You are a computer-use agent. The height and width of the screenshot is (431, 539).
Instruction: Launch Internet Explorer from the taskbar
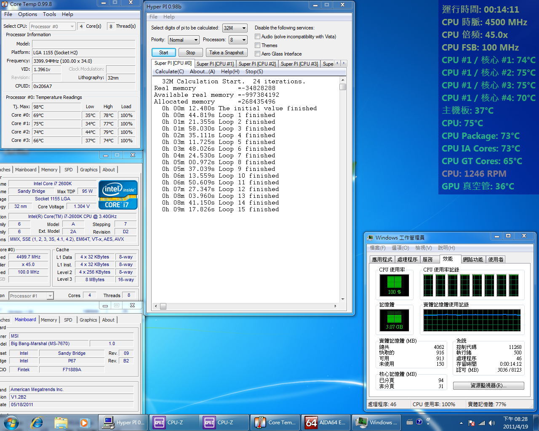click(37, 422)
